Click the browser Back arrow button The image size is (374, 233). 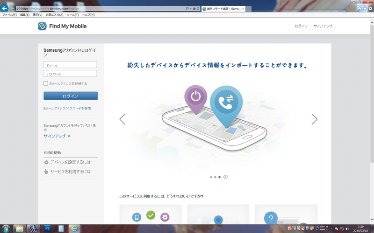(x=4, y=8)
